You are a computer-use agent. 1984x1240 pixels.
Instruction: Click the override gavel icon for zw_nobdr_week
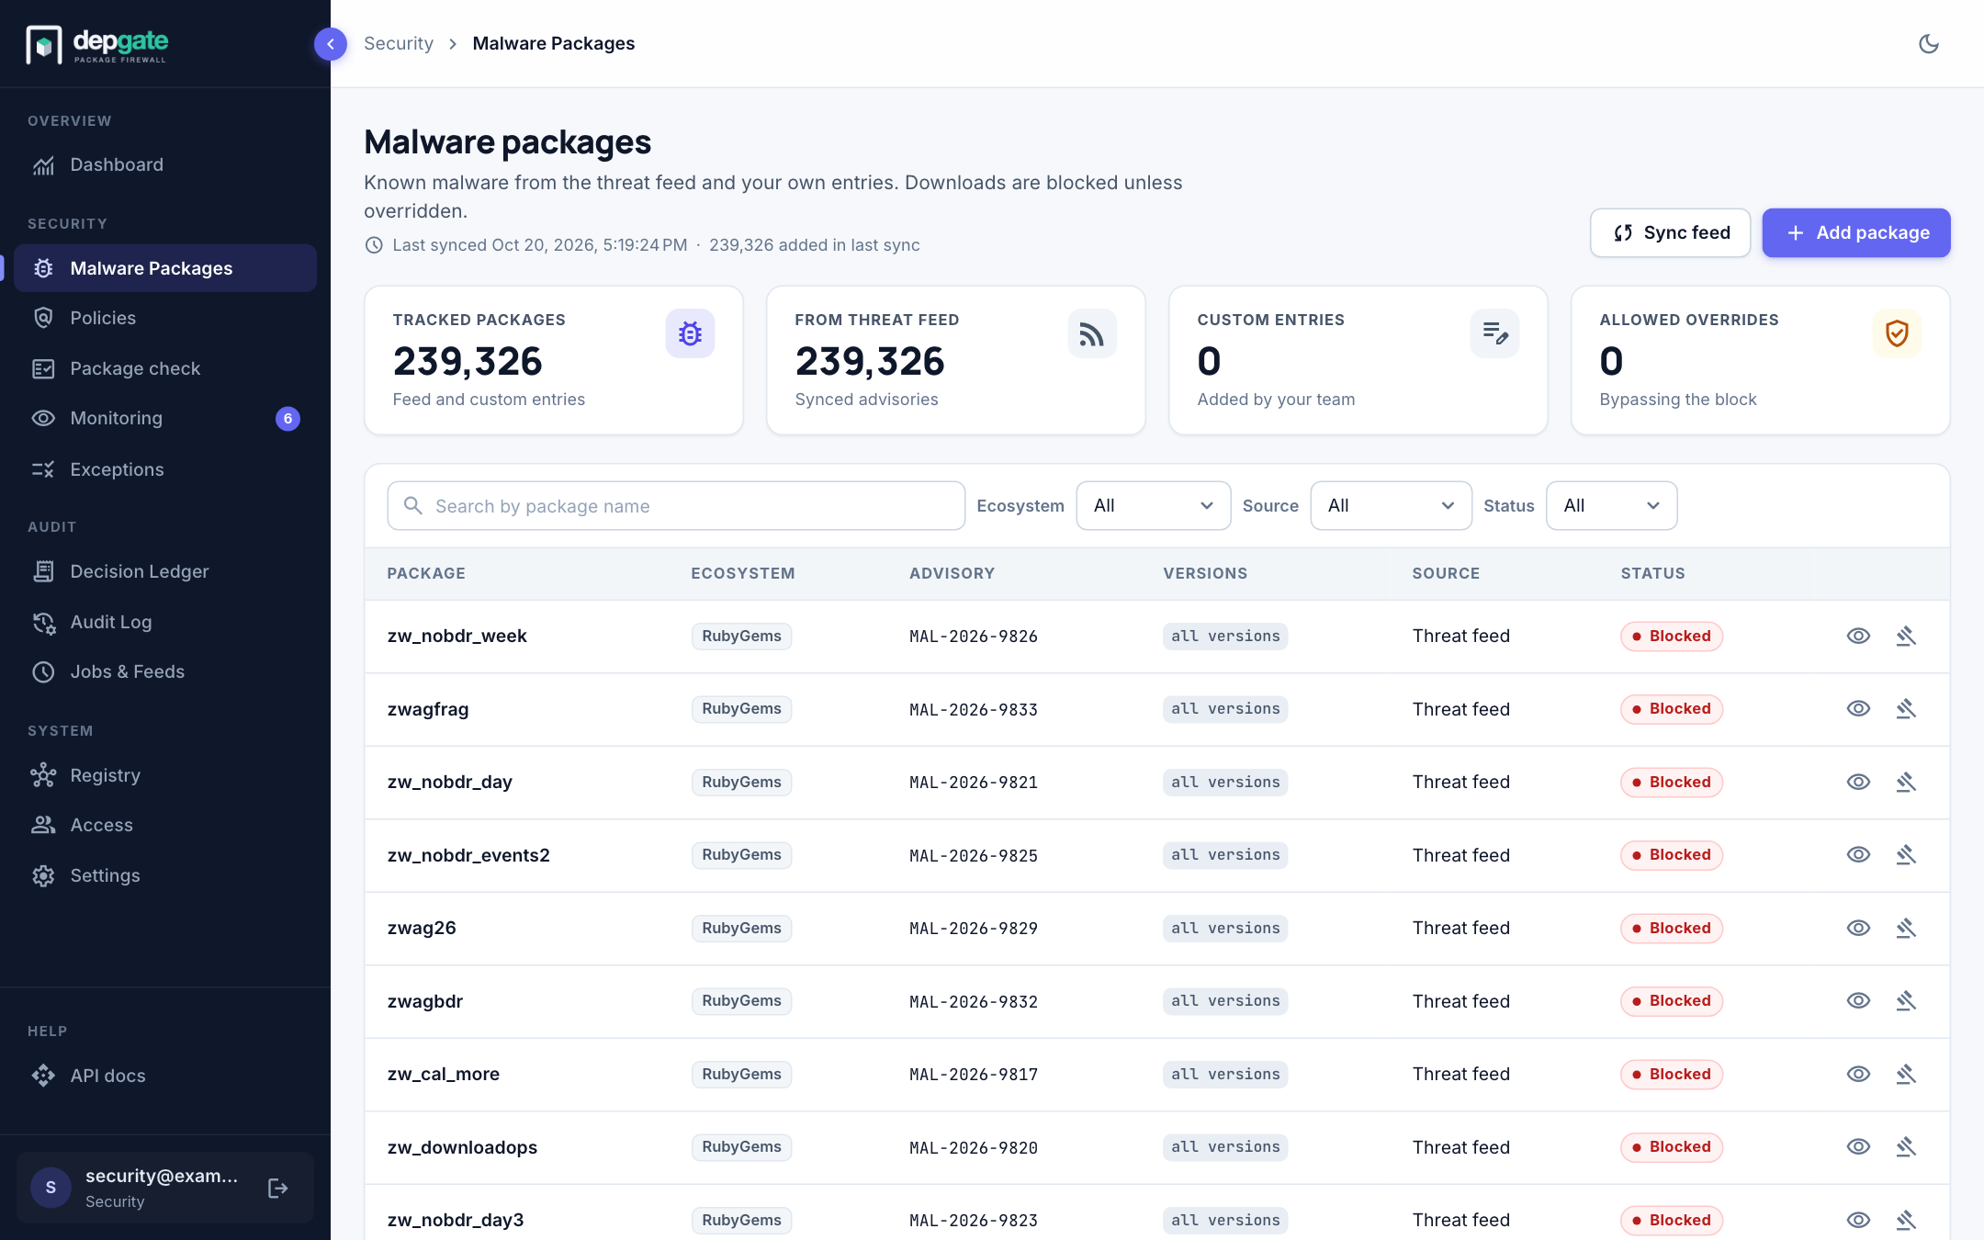click(1906, 636)
